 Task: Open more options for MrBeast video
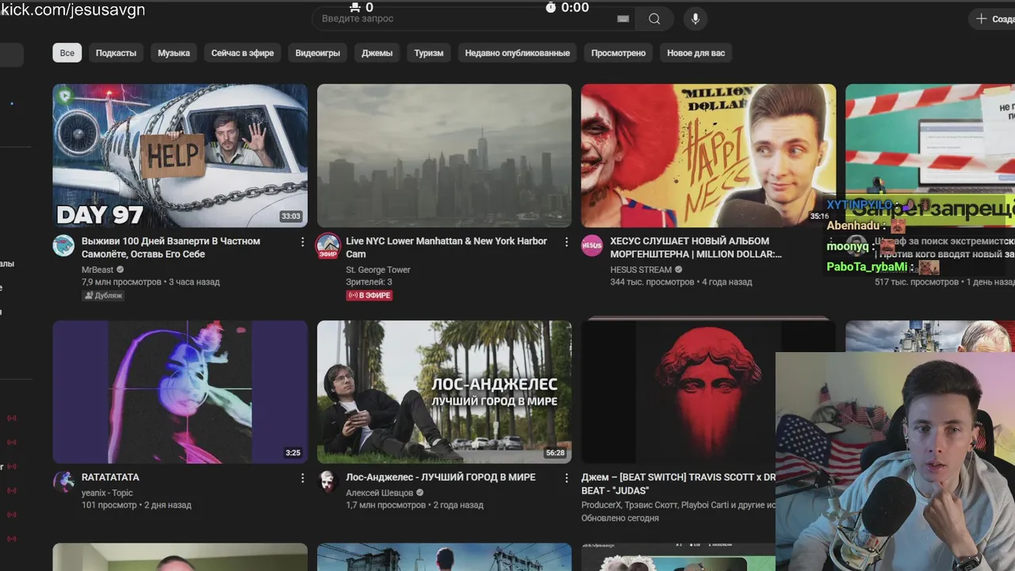[302, 242]
